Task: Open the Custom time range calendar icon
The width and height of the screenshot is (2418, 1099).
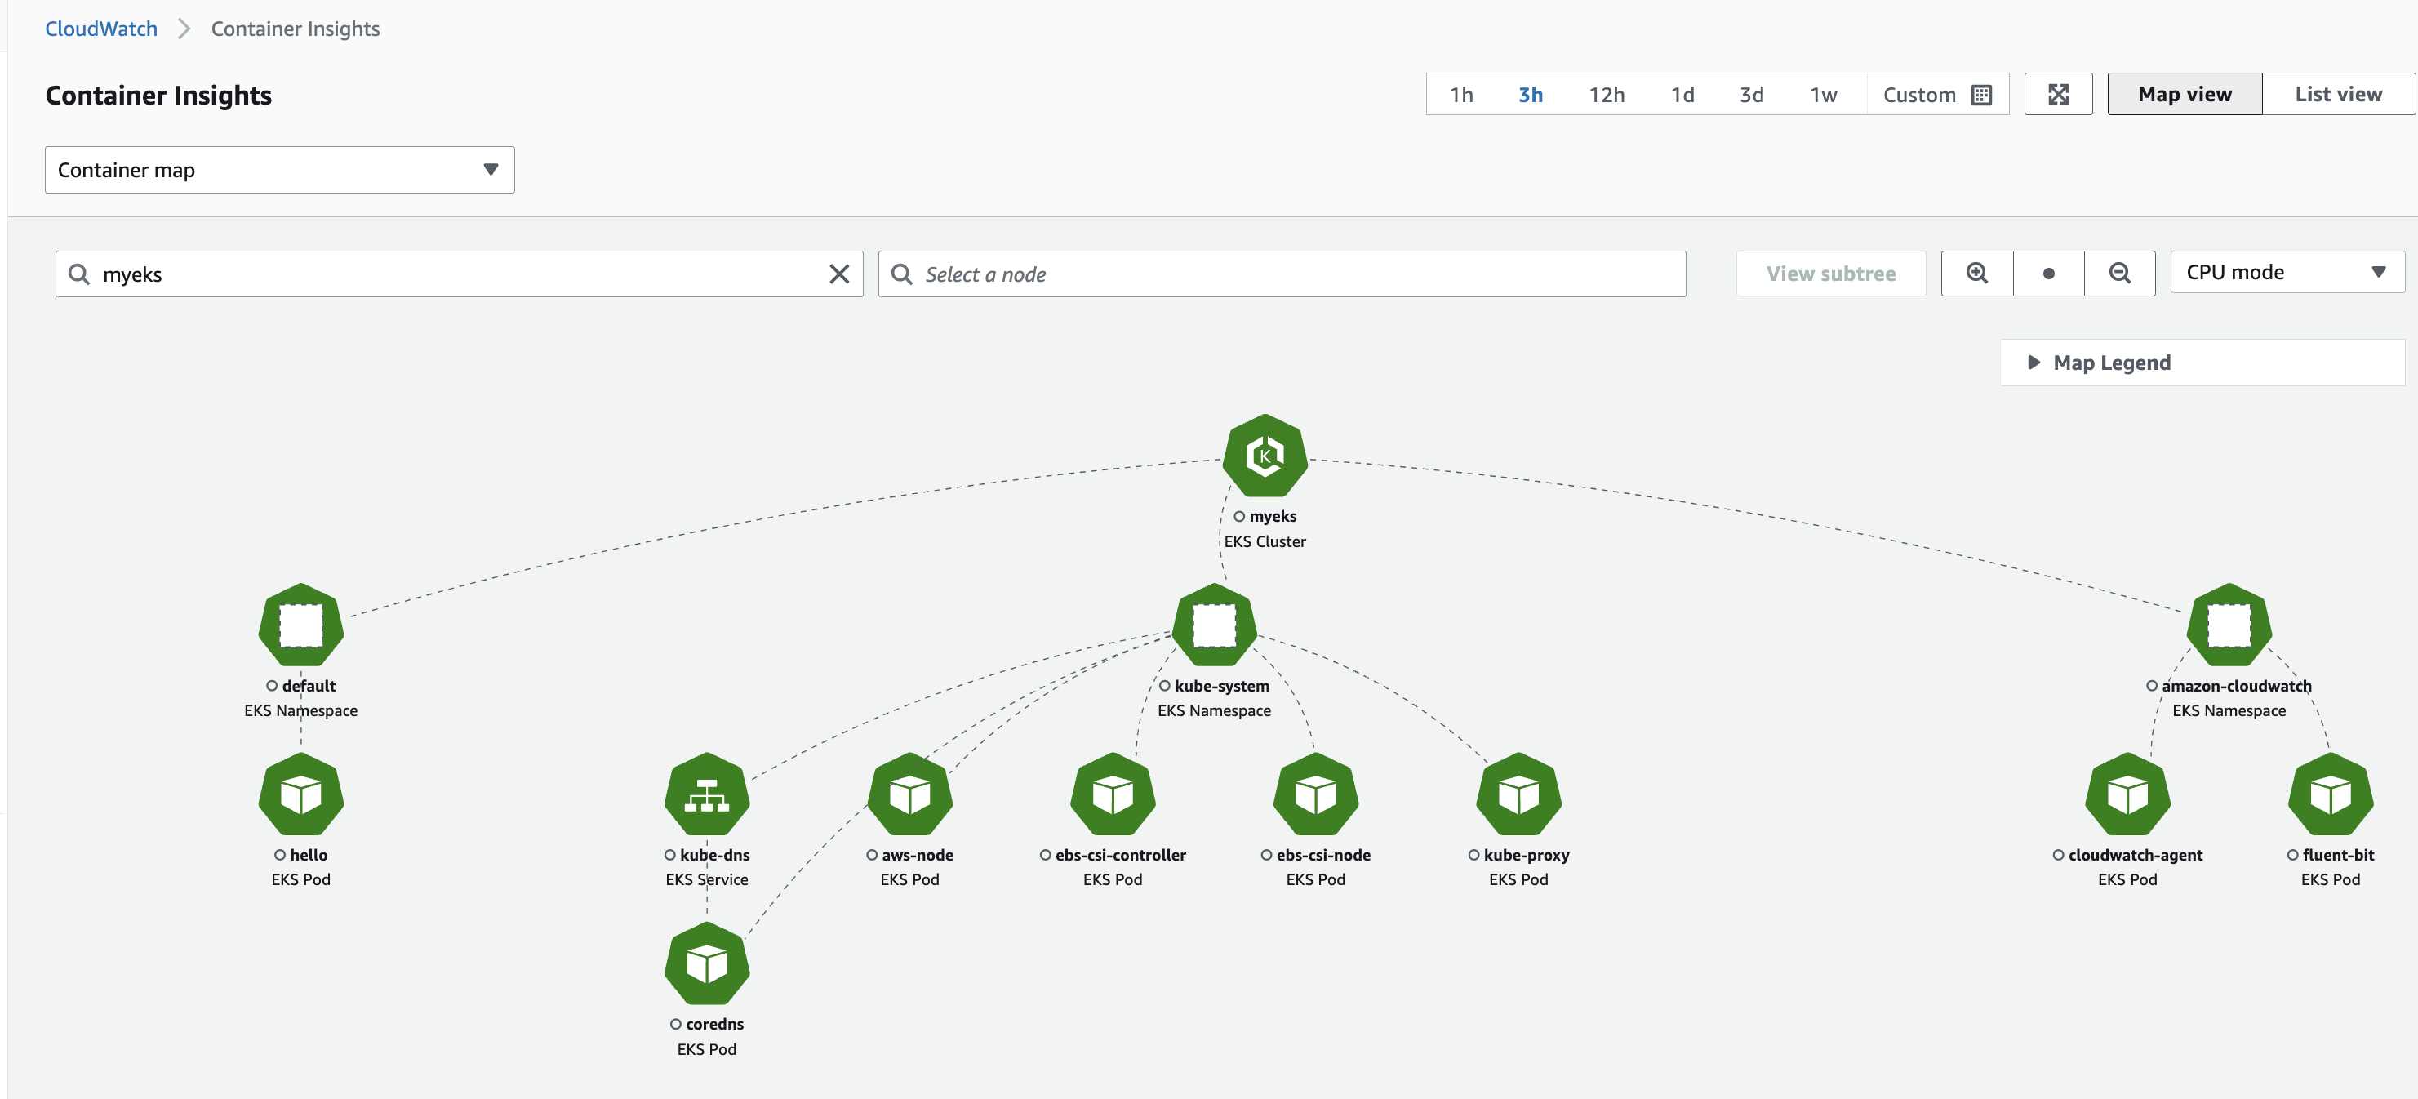Action: pyautogui.click(x=1981, y=95)
